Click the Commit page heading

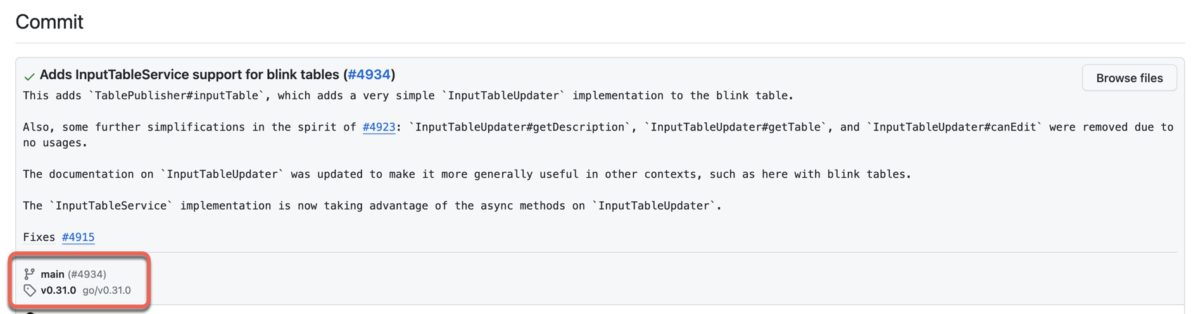click(x=49, y=22)
